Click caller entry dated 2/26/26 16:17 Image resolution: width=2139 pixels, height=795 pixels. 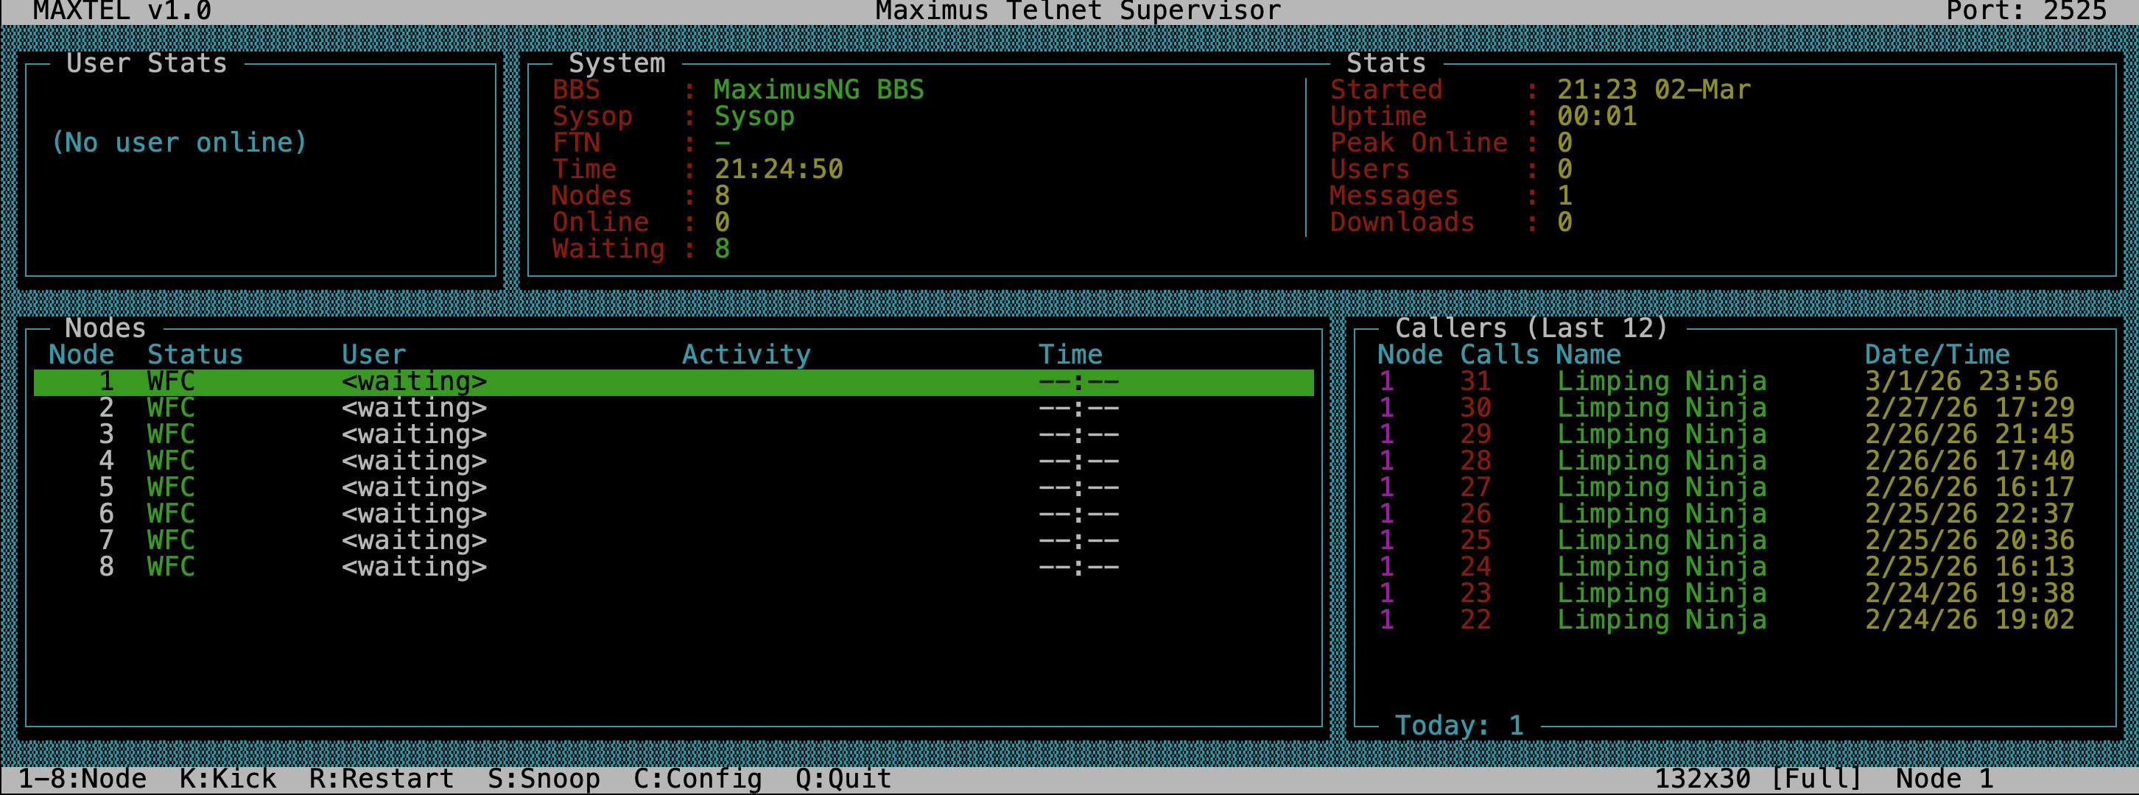1727,488
